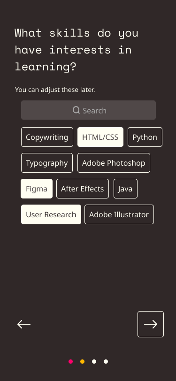Click the 'You can adjust these later' text
This screenshot has width=176, height=381.
(55, 90)
